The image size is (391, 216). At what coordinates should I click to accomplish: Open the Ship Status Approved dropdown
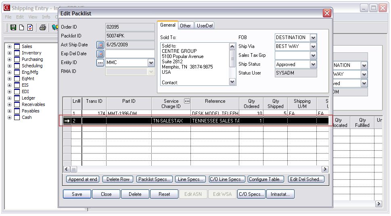(313, 64)
